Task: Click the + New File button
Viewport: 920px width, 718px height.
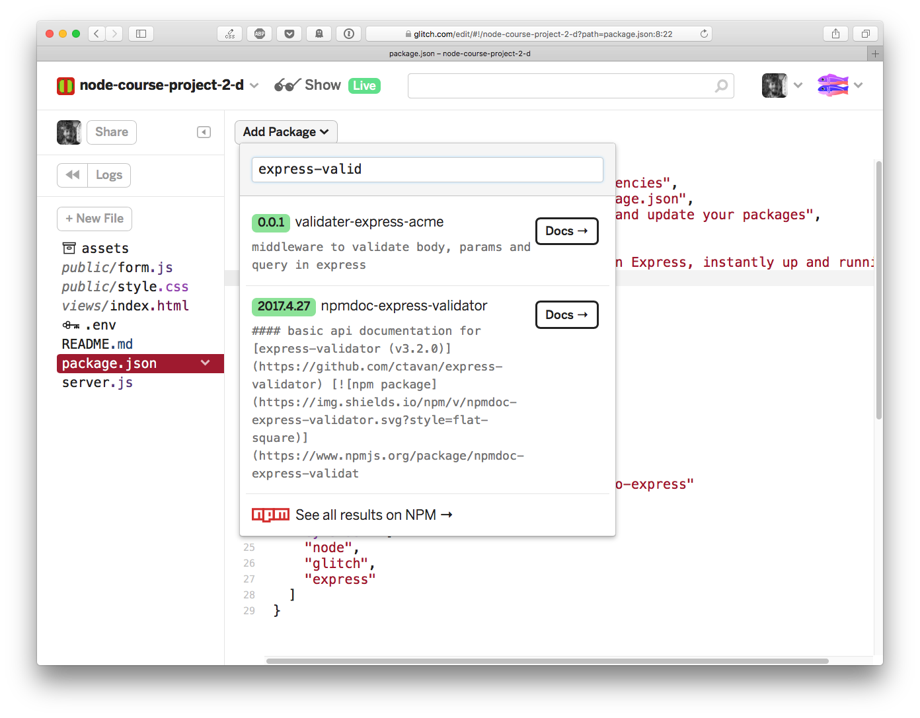Action: pos(95,219)
